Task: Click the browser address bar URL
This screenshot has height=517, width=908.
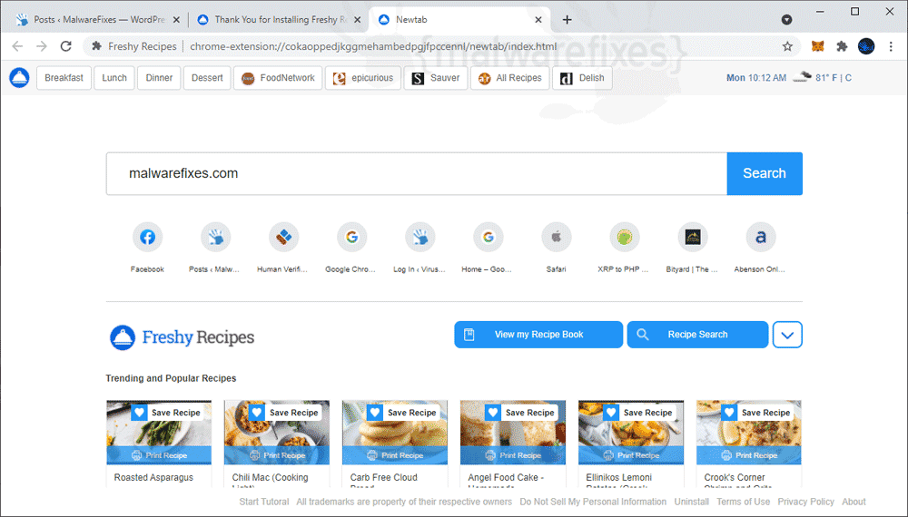Action: tap(373, 46)
